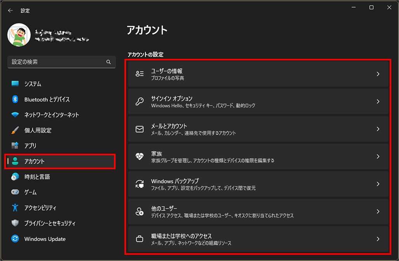Click the add-person icon for 他のユーザー
Viewport: 399px width, 261px height.
tap(140, 211)
